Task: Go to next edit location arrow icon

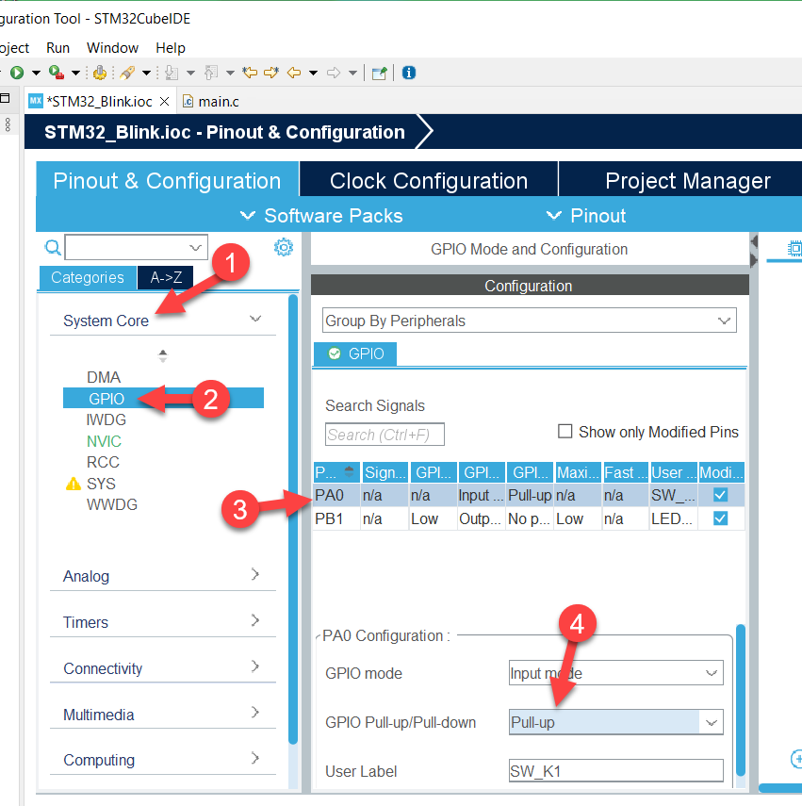Action: (271, 73)
